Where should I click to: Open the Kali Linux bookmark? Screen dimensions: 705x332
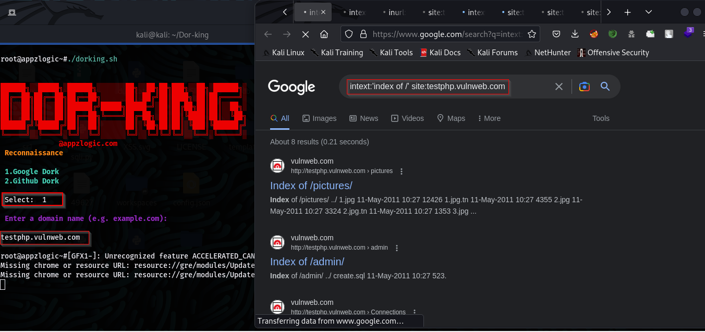click(x=284, y=53)
